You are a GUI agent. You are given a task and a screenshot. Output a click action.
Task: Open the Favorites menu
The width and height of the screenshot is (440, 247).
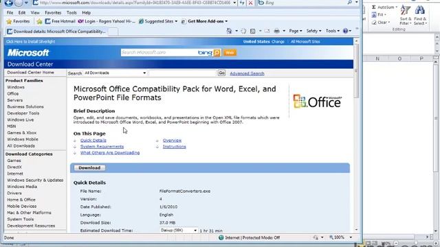(x=53, y=12)
